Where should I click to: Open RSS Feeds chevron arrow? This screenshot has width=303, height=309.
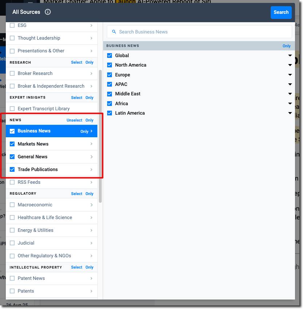pos(91,182)
